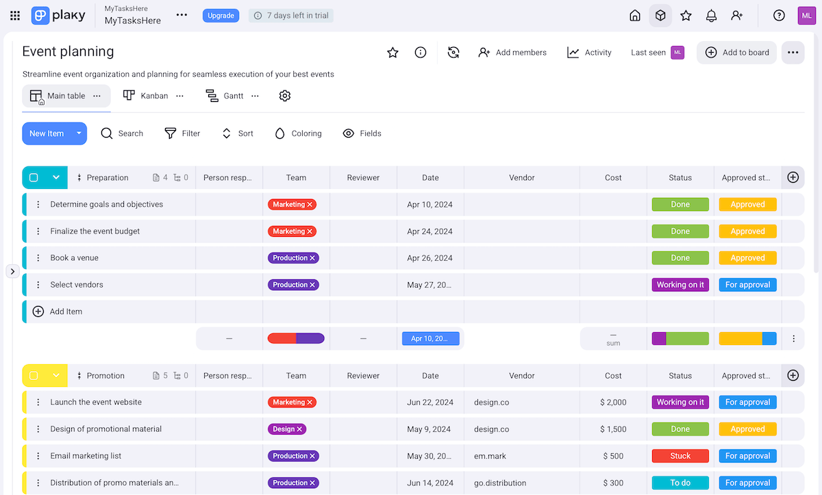Open the Filter options

[x=182, y=134]
